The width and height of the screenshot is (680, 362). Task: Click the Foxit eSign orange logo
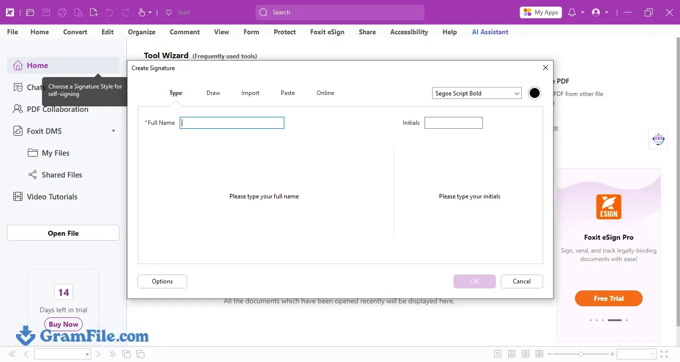pyautogui.click(x=609, y=207)
